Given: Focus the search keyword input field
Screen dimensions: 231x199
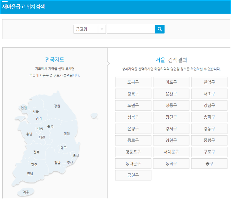Looking at the screenshot, I should pyautogui.click(x=131, y=29).
